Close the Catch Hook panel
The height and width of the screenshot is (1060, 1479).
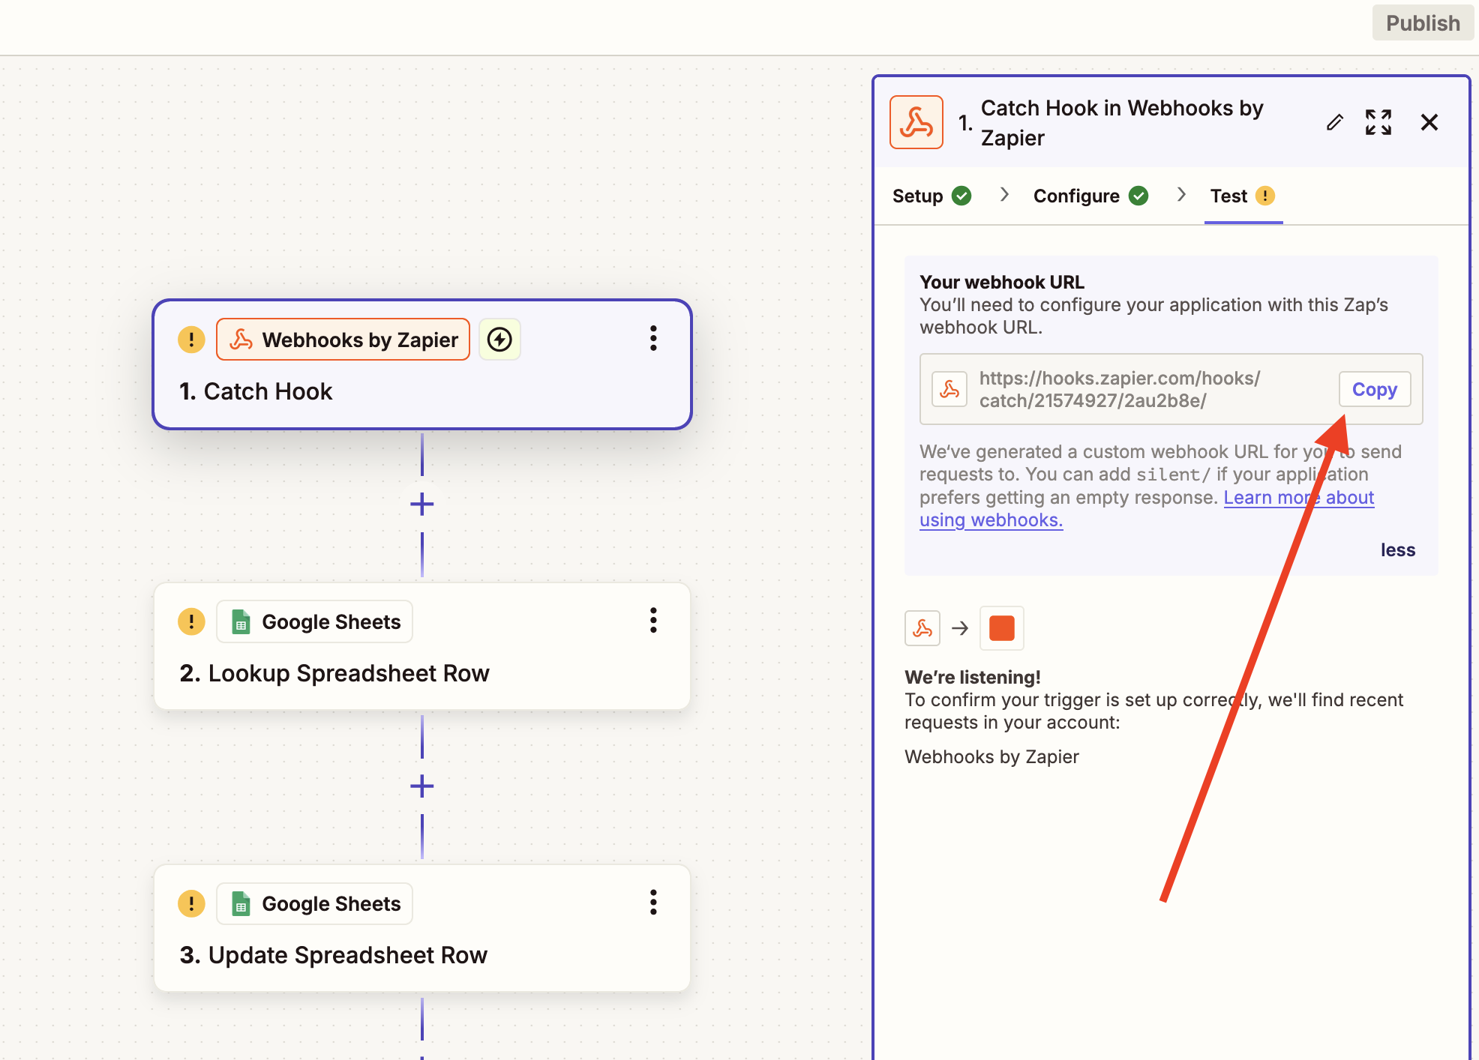click(x=1429, y=122)
